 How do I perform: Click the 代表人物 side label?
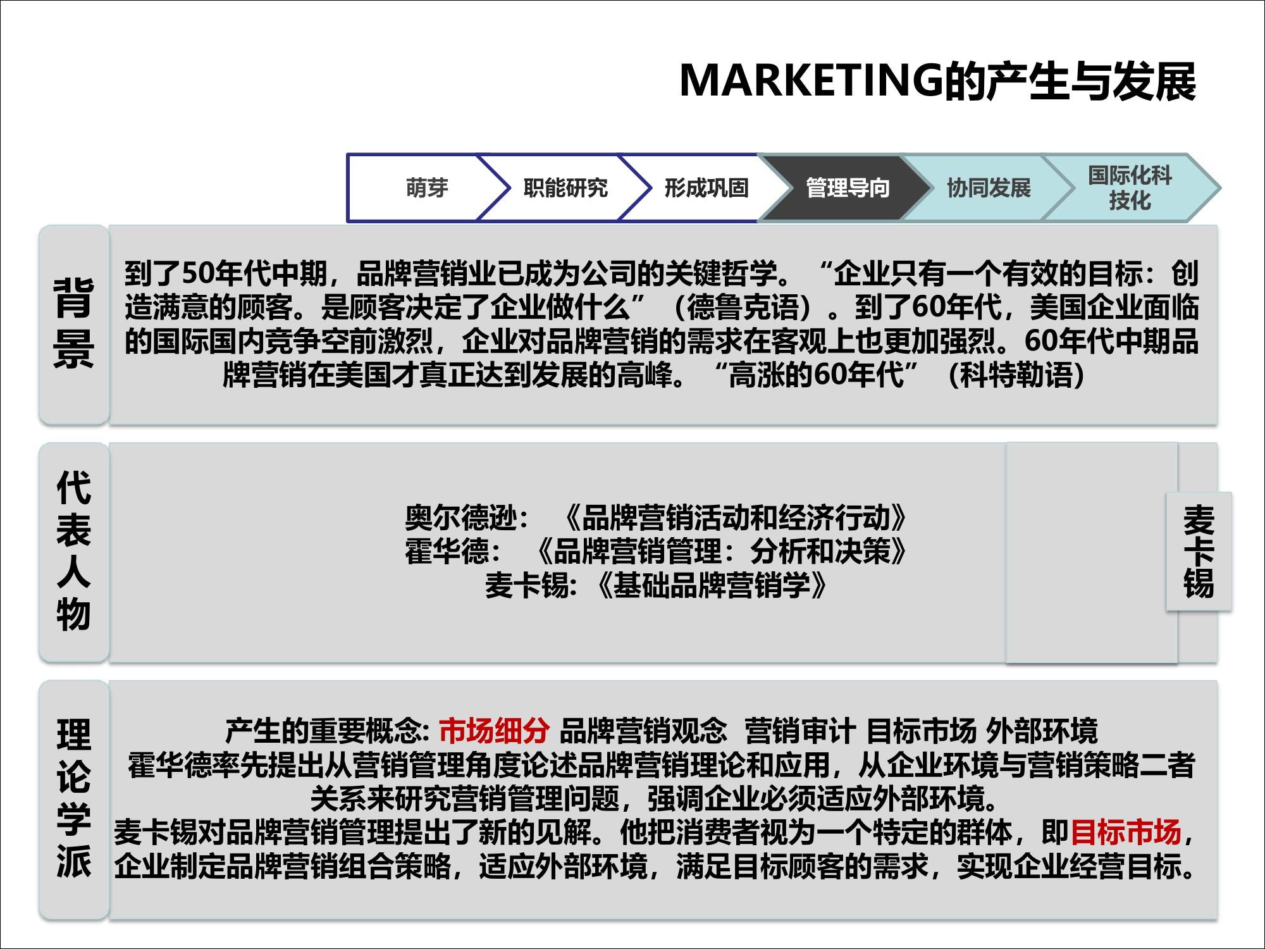click(x=74, y=552)
